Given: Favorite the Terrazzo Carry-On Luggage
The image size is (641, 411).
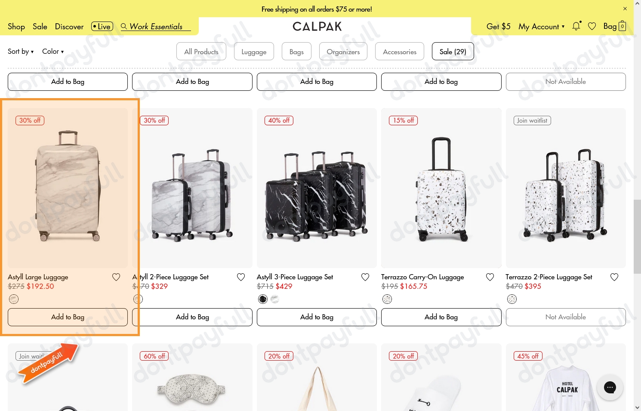Looking at the screenshot, I should click(490, 277).
